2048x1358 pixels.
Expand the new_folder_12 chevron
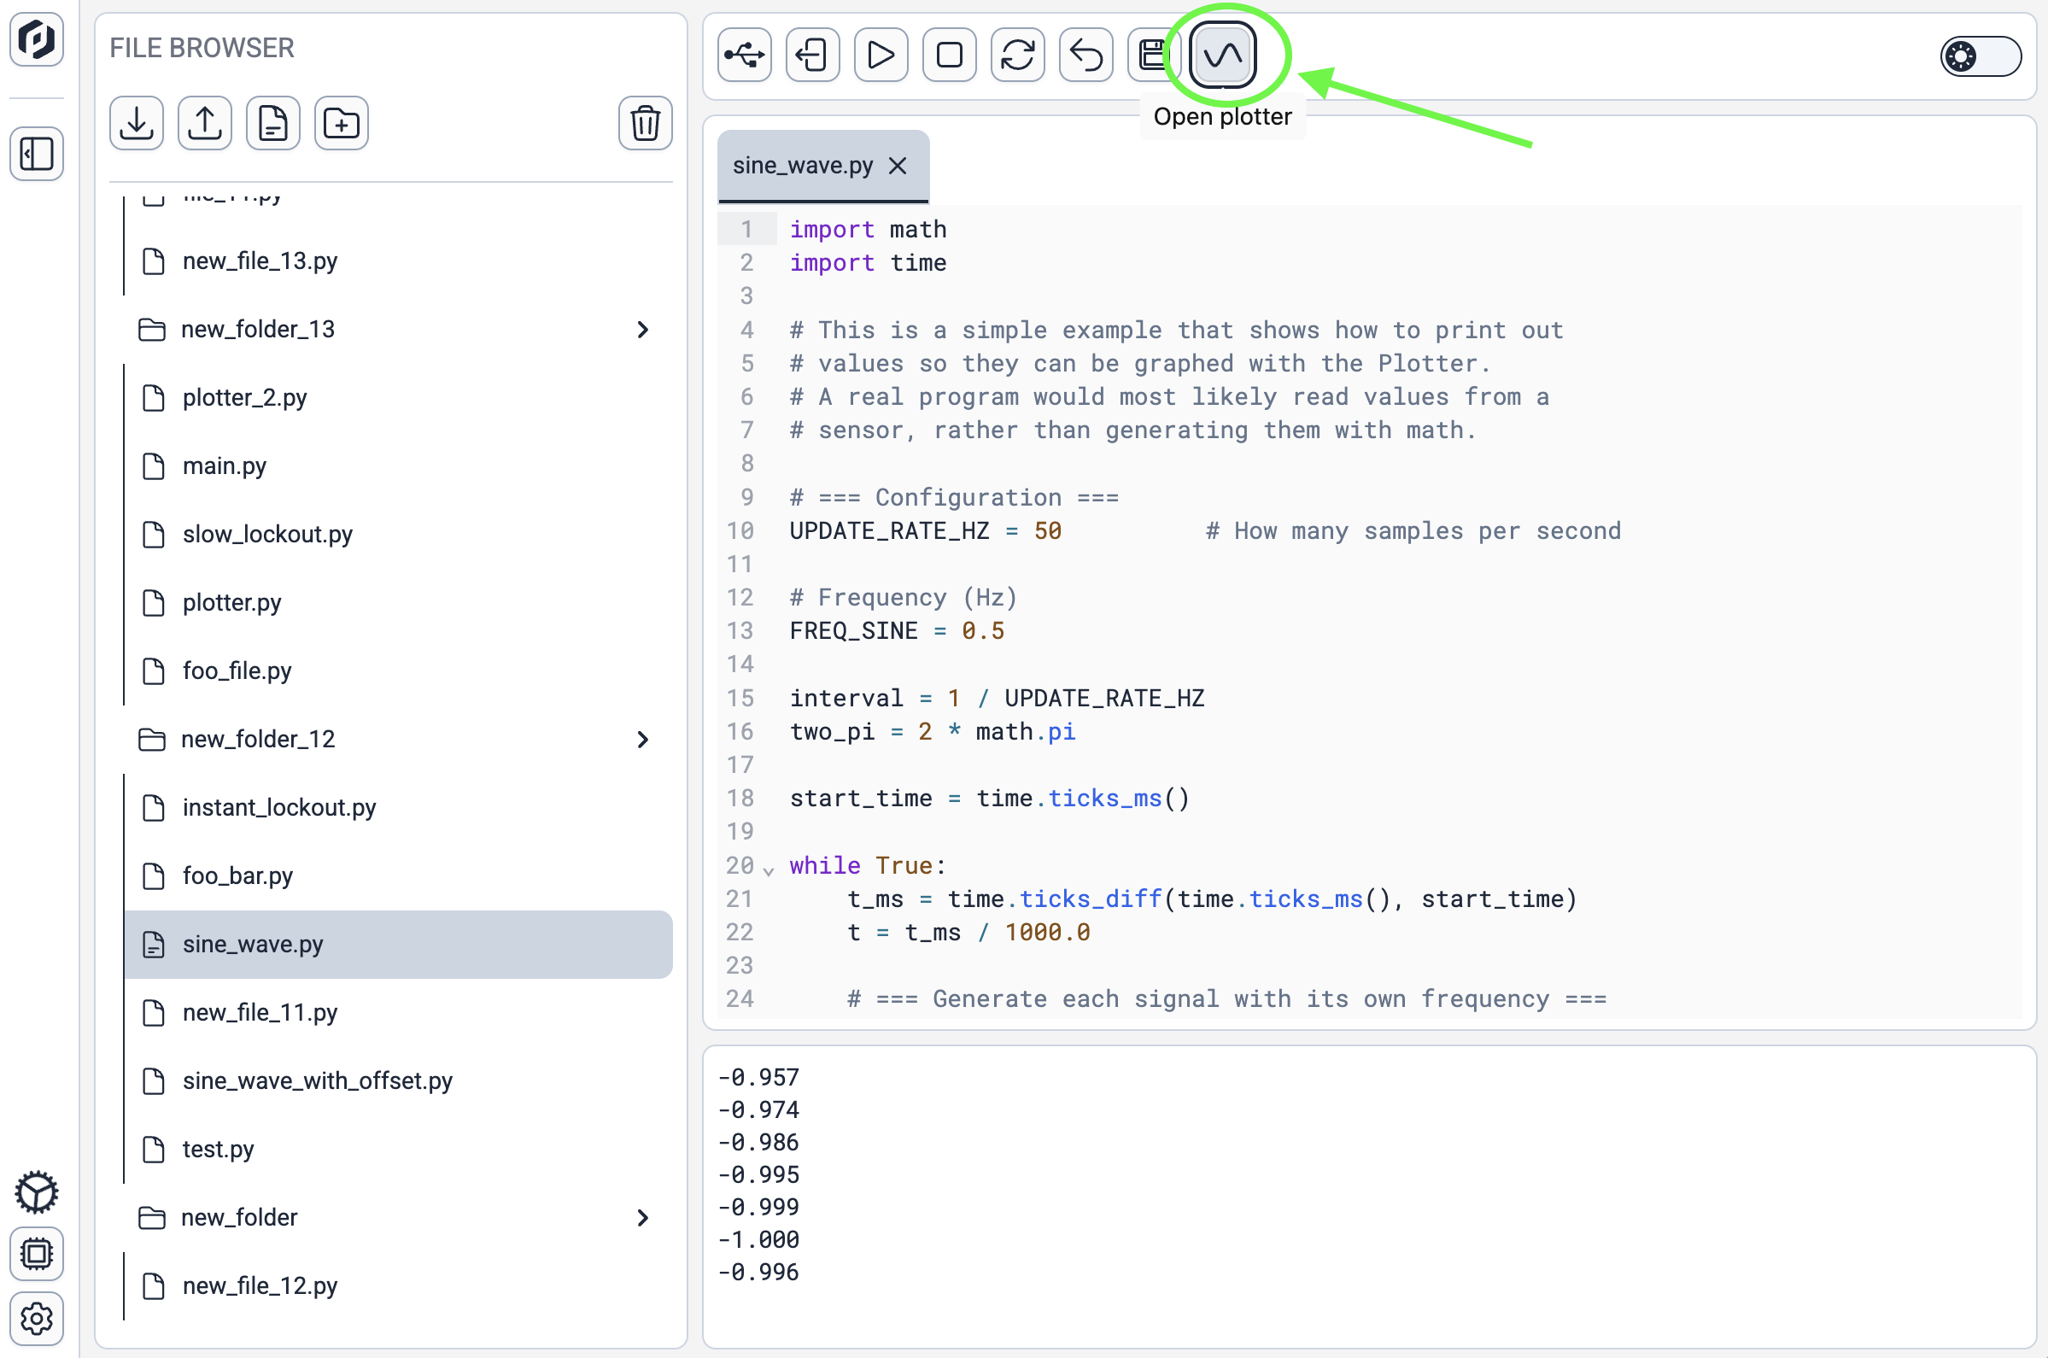pos(642,740)
